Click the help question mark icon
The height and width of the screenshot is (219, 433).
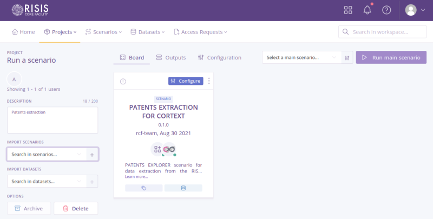(x=386, y=10)
